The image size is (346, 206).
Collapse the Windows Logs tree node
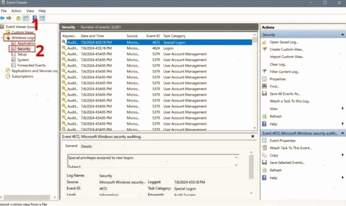[x=2, y=38]
